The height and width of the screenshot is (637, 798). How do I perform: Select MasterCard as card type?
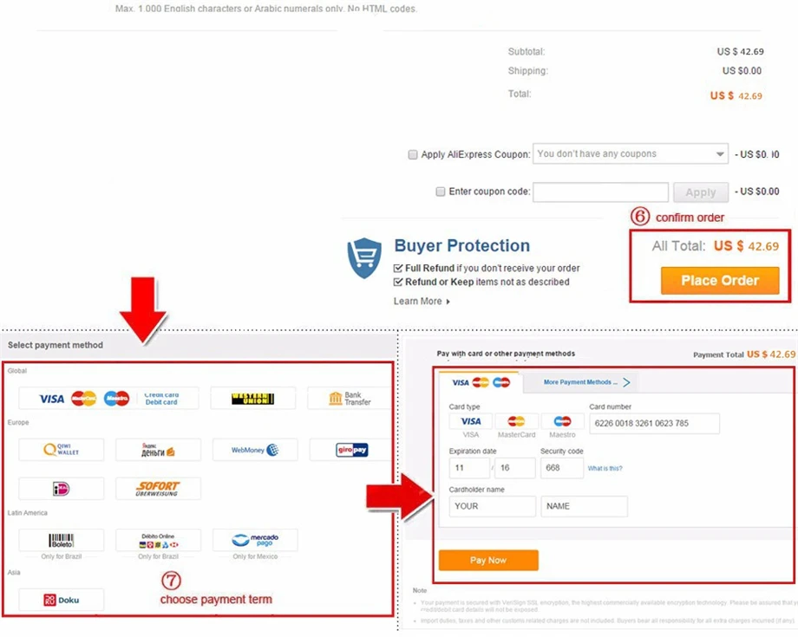pyautogui.click(x=516, y=421)
